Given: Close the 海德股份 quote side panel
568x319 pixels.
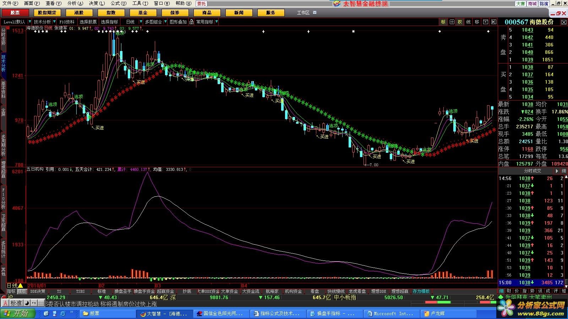Looking at the screenshot, I should [x=564, y=22].
